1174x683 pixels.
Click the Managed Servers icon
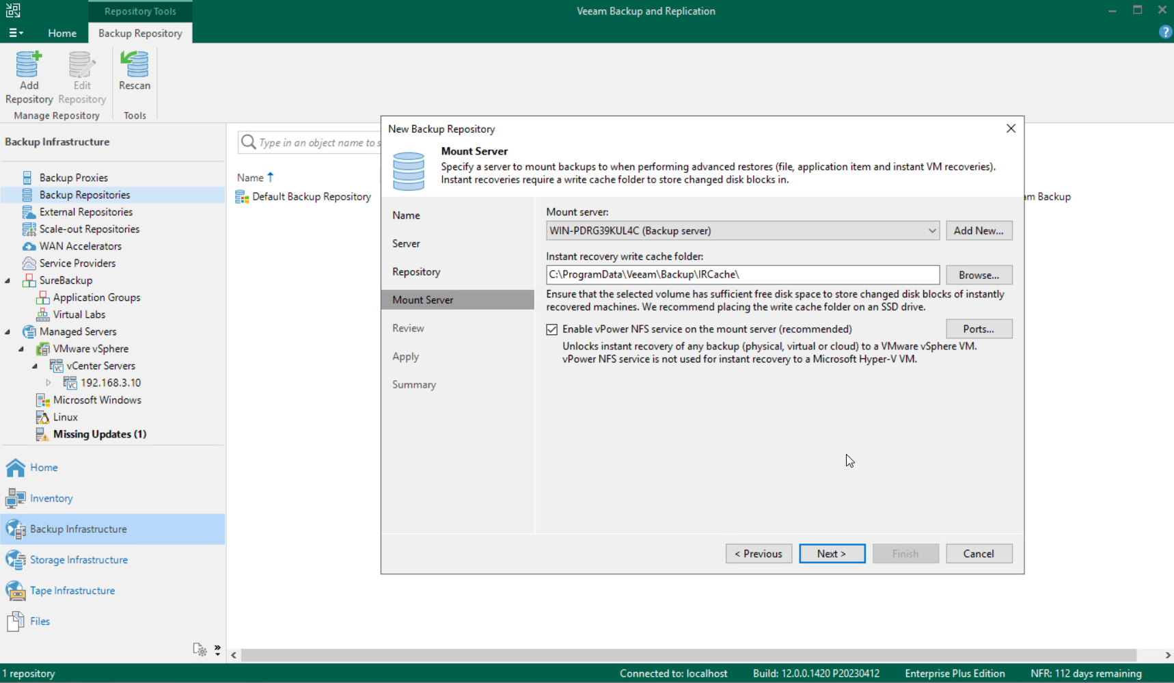29,332
